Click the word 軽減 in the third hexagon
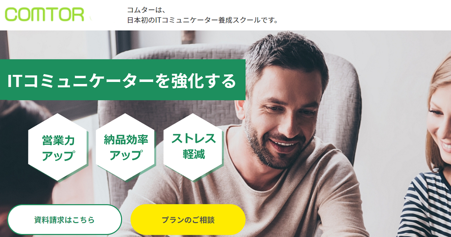Image resolution: width=451 pixels, height=237 pixels. click(x=194, y=154)
